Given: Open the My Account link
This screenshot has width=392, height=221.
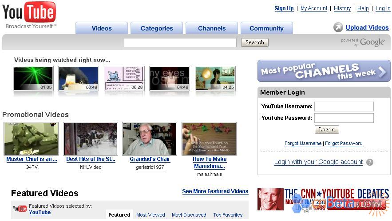Looking at the screenshot, I should pos(314,8).
